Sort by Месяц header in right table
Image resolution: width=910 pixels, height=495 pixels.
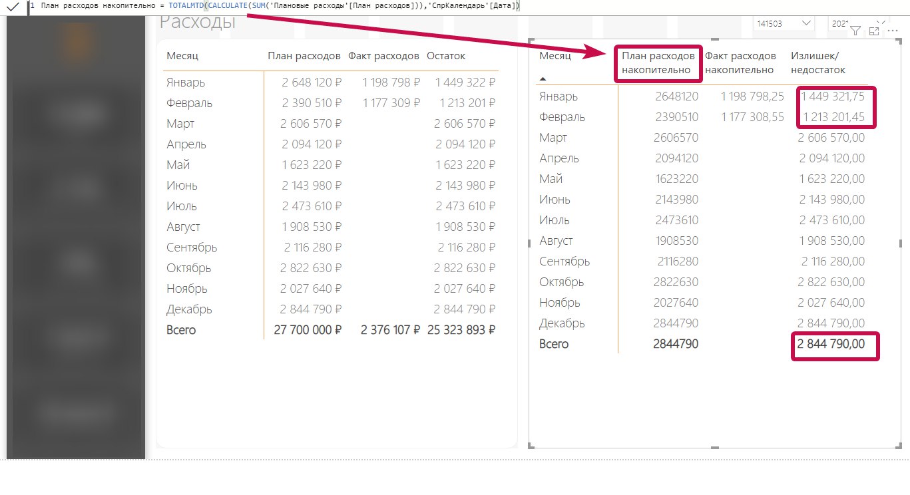(555, 56)
